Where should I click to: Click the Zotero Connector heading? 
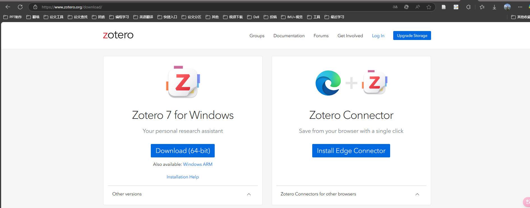pyautogui.click(x=351, y=115)
